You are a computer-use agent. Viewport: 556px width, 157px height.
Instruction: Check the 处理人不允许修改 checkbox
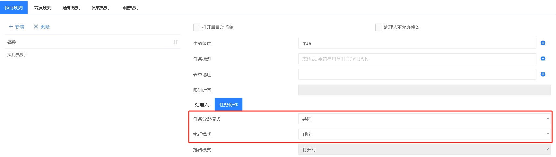378,27
